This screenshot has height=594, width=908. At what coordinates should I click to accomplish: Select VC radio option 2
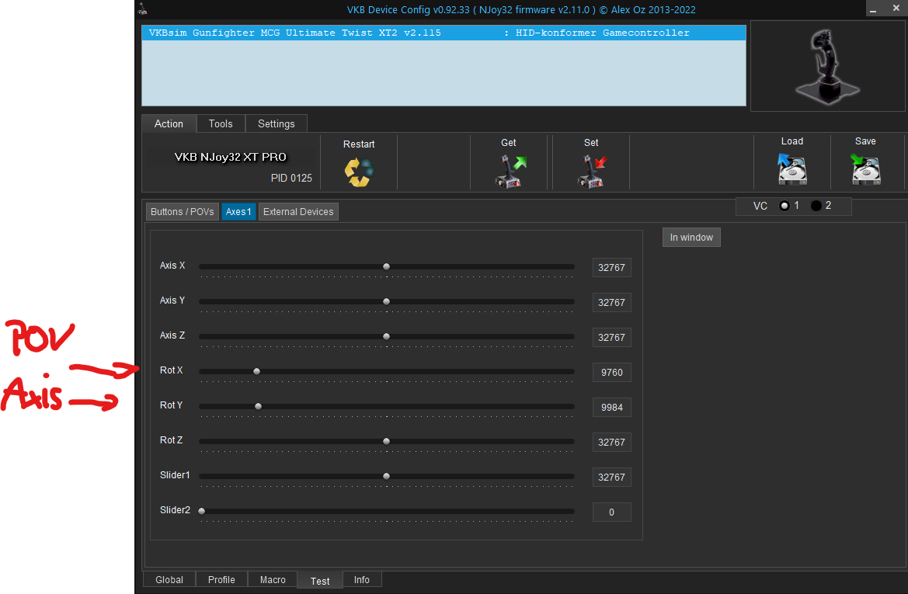click(x=816, y=206)
